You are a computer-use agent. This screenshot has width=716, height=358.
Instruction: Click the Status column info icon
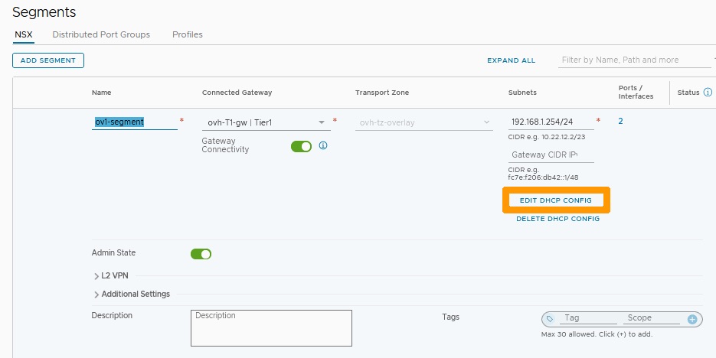tap(708, 92)
